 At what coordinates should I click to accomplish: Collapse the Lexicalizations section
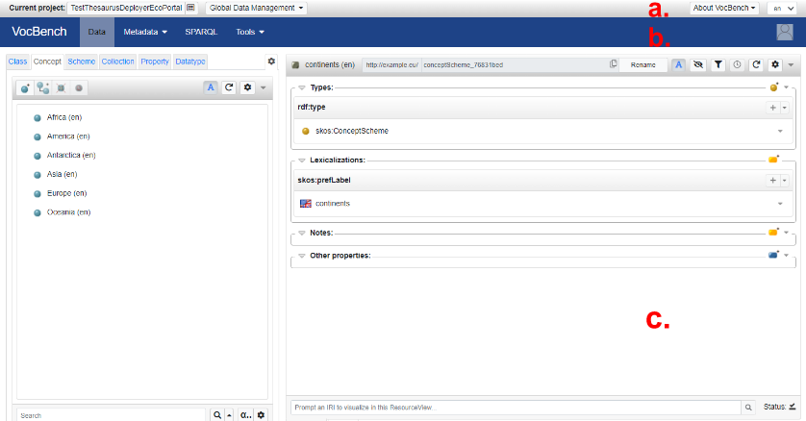(302, 161)
